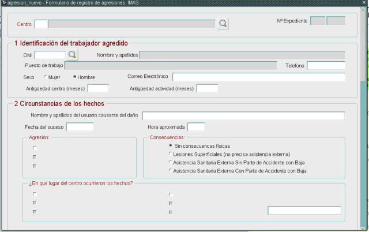Tick the second checkbox in the Agresión group
This screenshot has height=232, width=369.
click(x=35, y=157)
